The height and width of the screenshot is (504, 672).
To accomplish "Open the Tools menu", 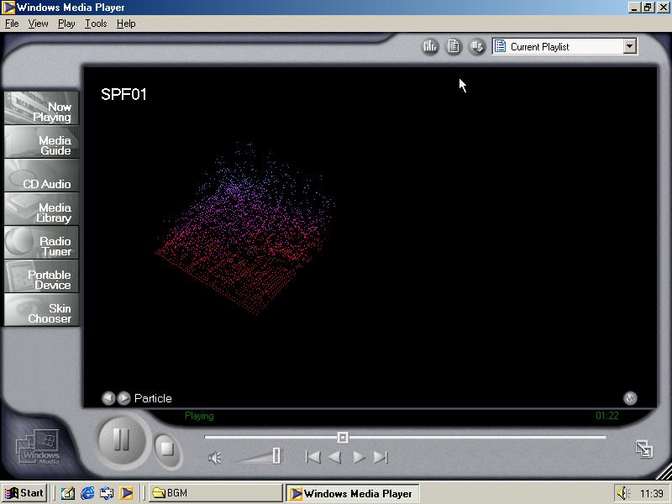I will coord(96,24).
